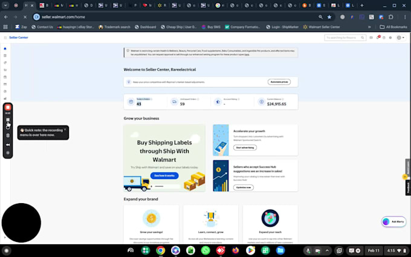Open Chrome three-dot menu
The height and width of the screenshot is (257, 411).
405,17
